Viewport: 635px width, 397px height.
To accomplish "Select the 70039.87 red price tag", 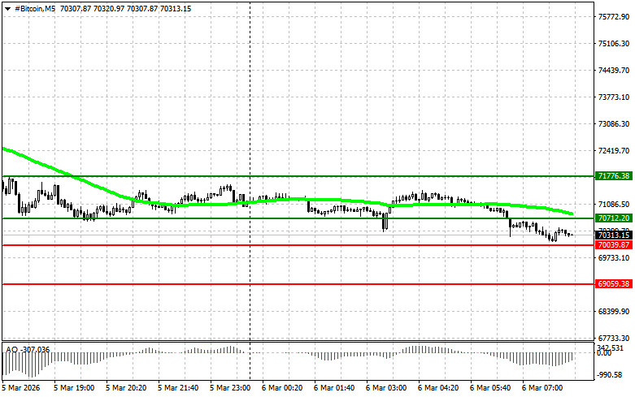I will [x=614, y=245].
